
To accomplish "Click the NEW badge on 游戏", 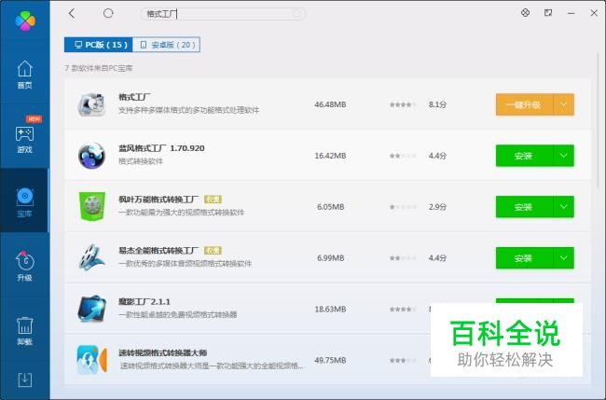I will click(34, 118).
